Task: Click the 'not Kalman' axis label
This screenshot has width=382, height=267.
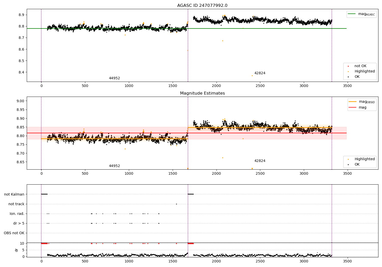Action: point(14,195)
